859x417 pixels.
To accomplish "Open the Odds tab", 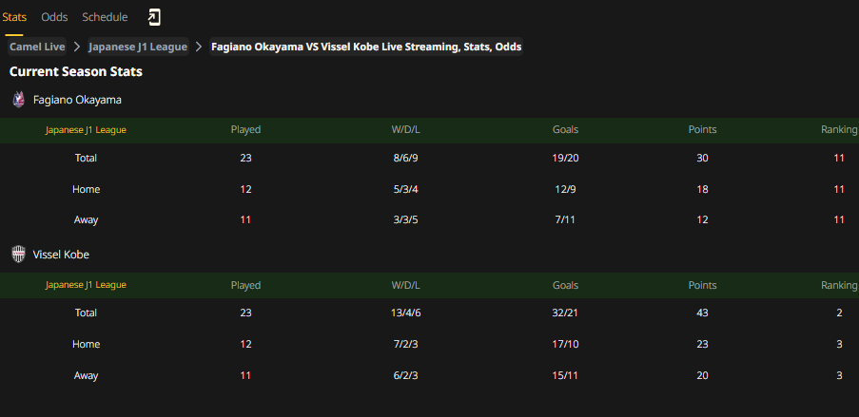I will (x=54, y=17).
